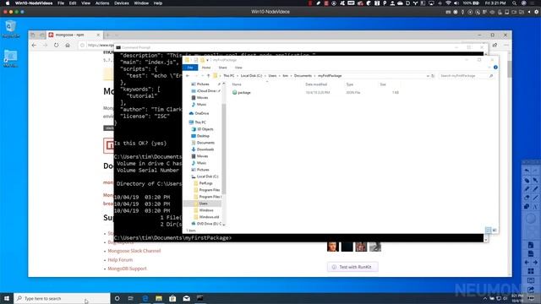Open the View tab in Explorer ribbon
Viewport: 541px width, 304px height.
238,68
